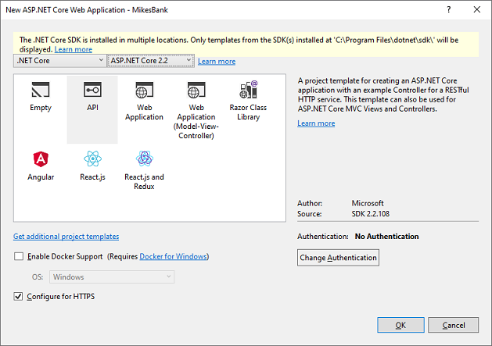Click Learn more in the yellow SDK warning

click(x=73, y=49)
